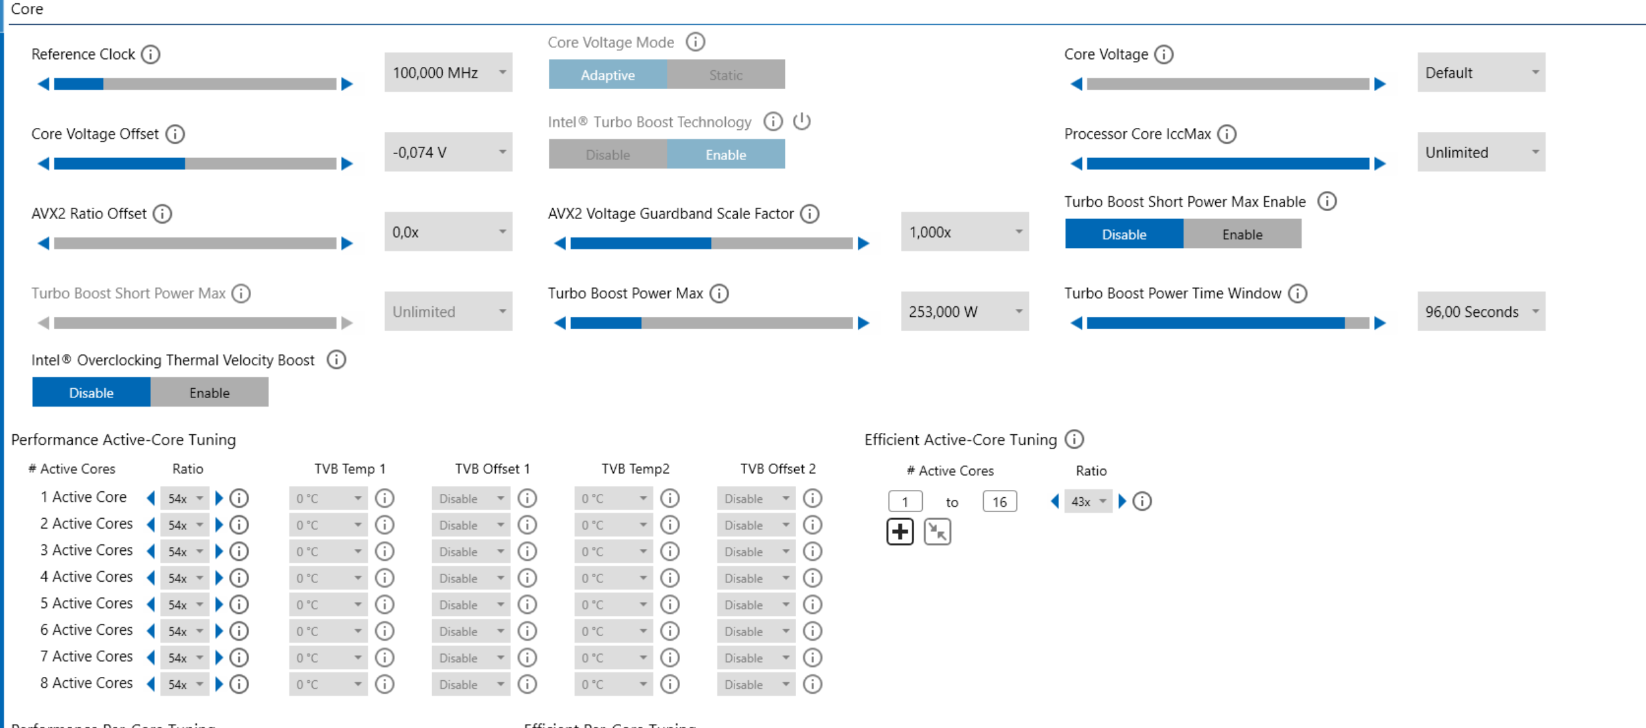
Task: Select Static core voltage mode
Action: point(725,75)
